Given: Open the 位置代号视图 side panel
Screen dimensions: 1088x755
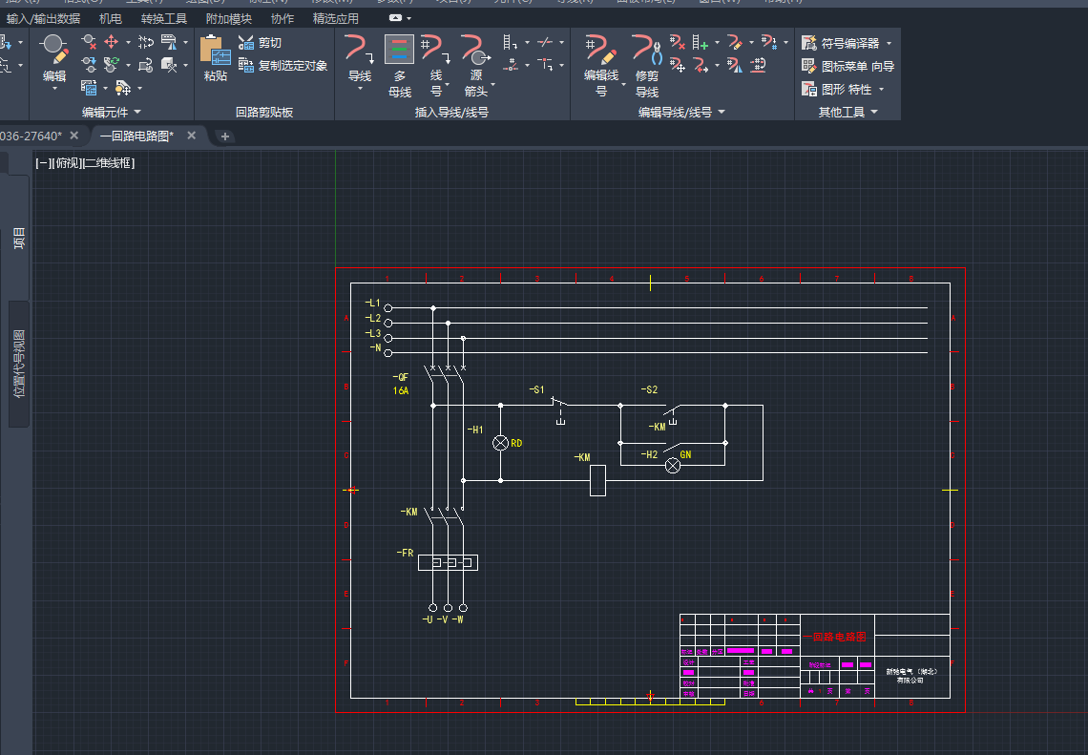Looking at the screenshot, I should pos(19,364).
